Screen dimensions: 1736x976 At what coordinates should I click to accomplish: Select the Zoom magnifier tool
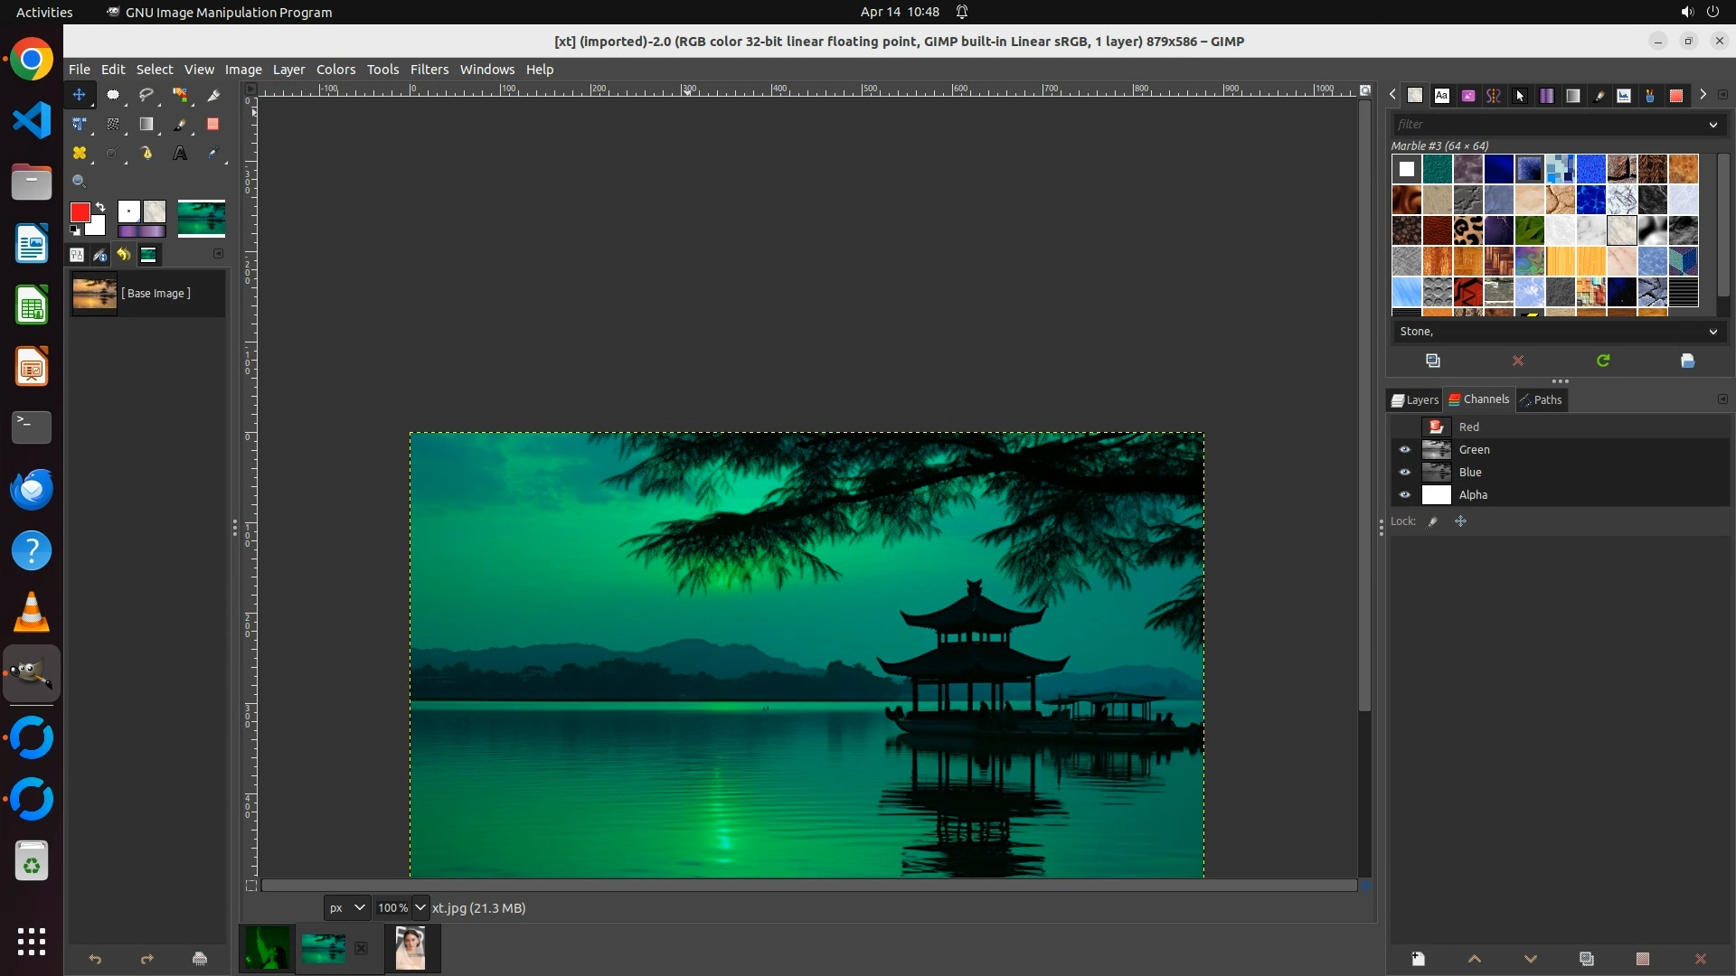point(80,182)
